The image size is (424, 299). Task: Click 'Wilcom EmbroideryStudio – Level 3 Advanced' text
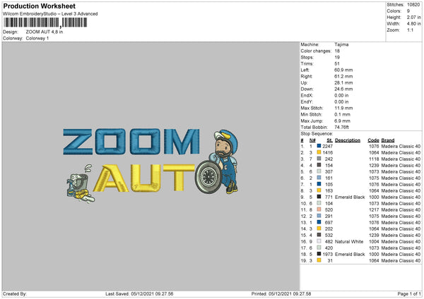pyautogui.click(x=50, y=14)
